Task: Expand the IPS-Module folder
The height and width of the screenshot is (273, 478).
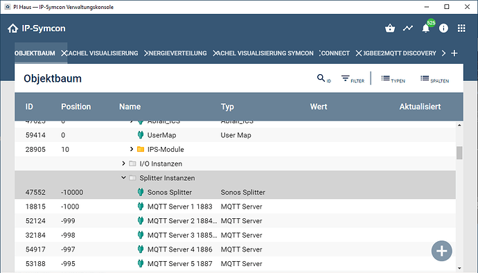Action: click(132, 149)
